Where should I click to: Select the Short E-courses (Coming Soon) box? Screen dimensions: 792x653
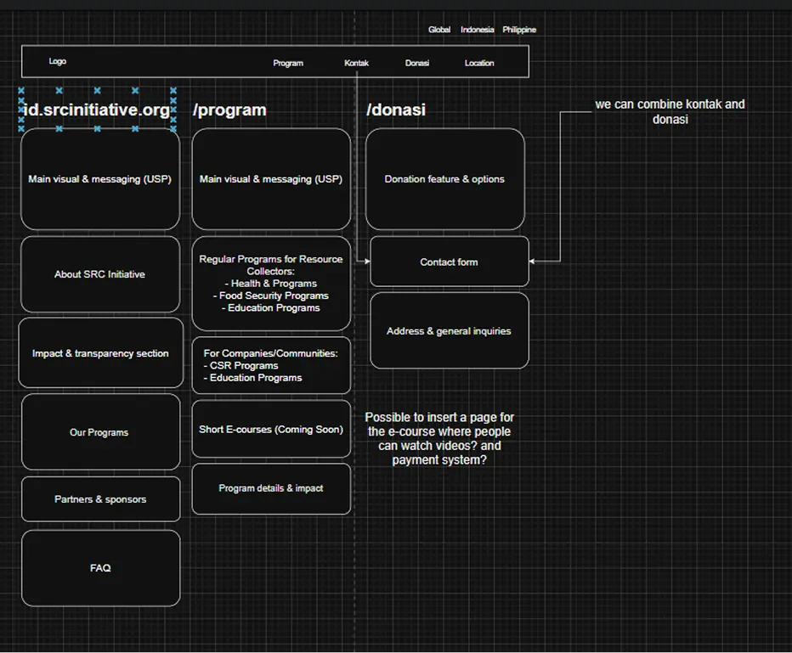270,429
